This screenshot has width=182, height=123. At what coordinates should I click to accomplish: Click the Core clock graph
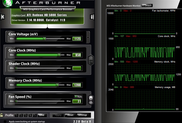pyautogui.click(x=145, y=49)
